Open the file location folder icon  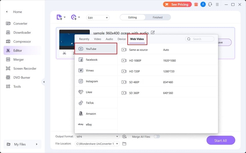tap(124, 144)
